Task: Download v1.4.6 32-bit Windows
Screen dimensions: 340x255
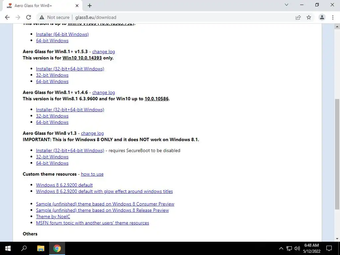Action: tap(52, 116)
